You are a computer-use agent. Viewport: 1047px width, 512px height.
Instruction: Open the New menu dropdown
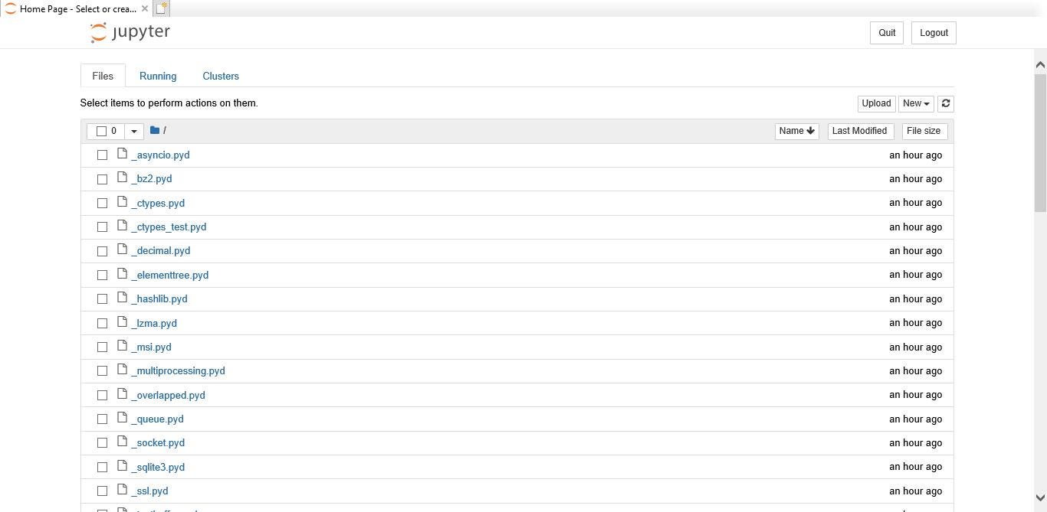[x=916, y=103]
